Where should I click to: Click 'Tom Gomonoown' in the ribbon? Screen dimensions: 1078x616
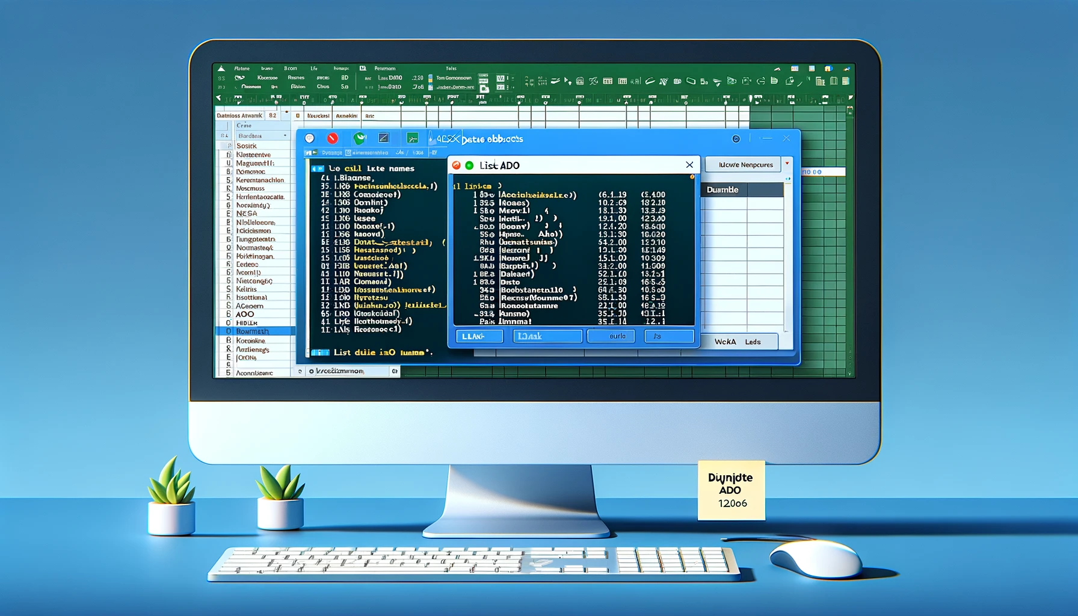[454, 78]
